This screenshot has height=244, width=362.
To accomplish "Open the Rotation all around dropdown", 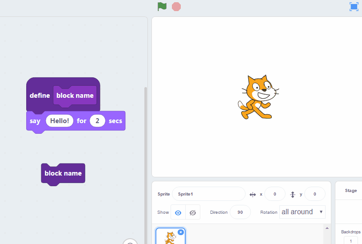I will pos(302,212).
